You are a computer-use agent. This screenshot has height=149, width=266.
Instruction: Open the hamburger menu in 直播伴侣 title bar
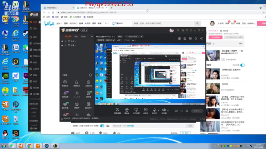pyautogui.click(x=191, y=30)
